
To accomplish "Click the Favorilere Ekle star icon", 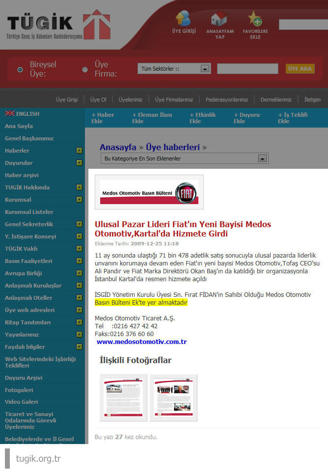I will point(255,18).
